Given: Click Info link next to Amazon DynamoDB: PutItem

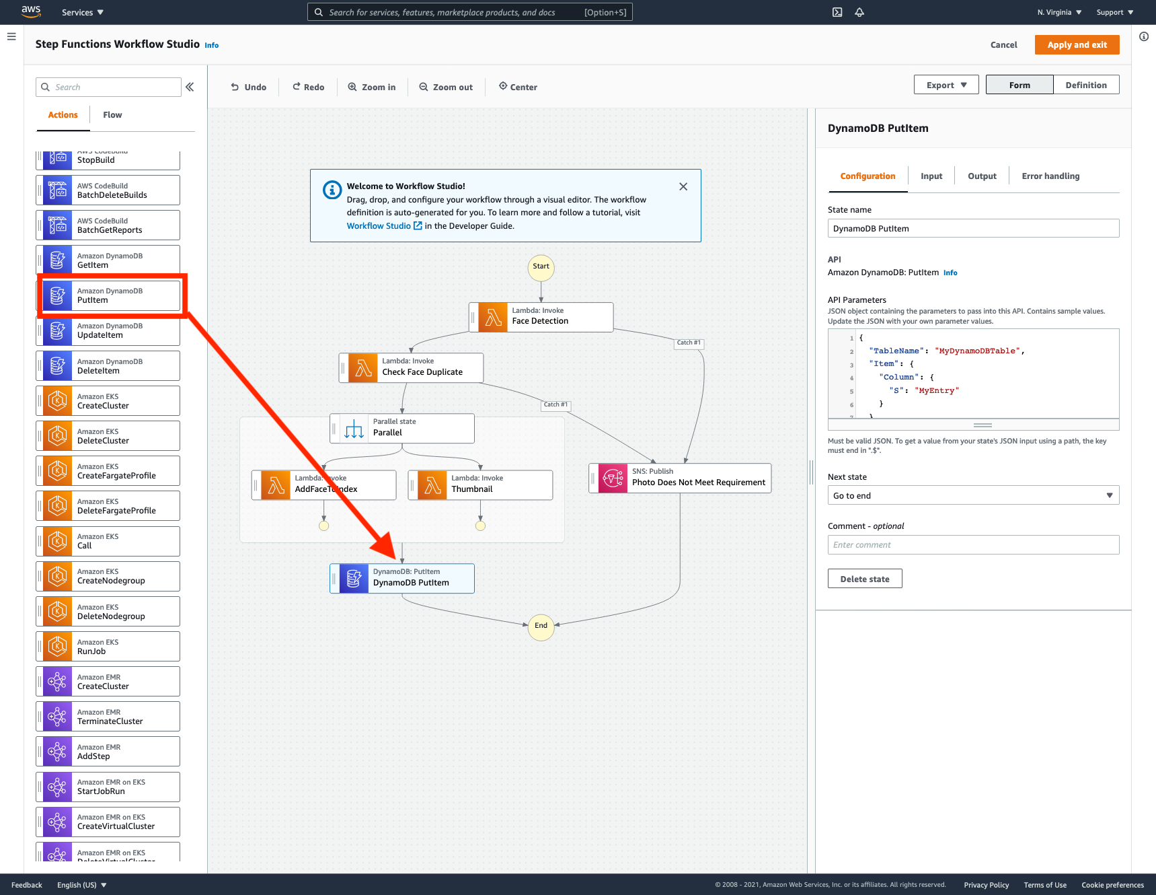Looking at the screenshot, I should (x=950, y=273).
